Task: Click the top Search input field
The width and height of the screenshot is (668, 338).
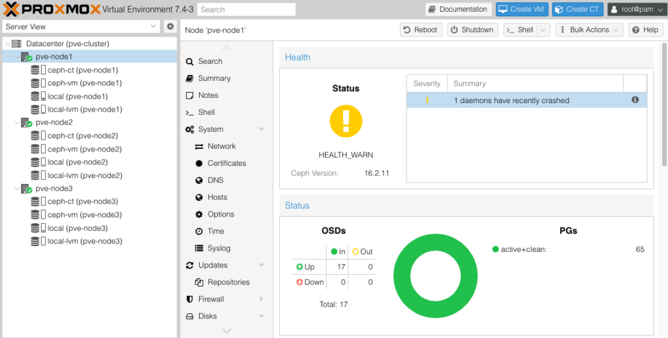Action: 246,9
